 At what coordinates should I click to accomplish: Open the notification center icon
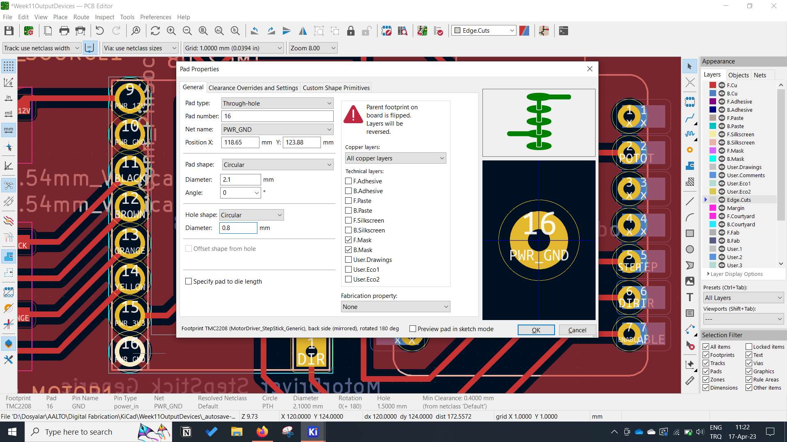(770, 432)
